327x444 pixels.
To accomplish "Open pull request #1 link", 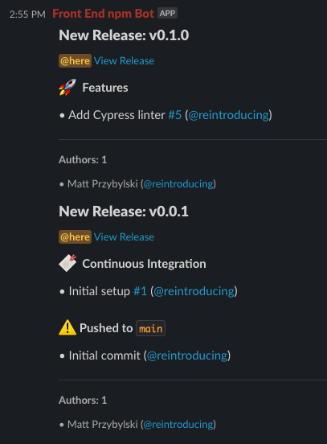I will click(x=140, y=291).
